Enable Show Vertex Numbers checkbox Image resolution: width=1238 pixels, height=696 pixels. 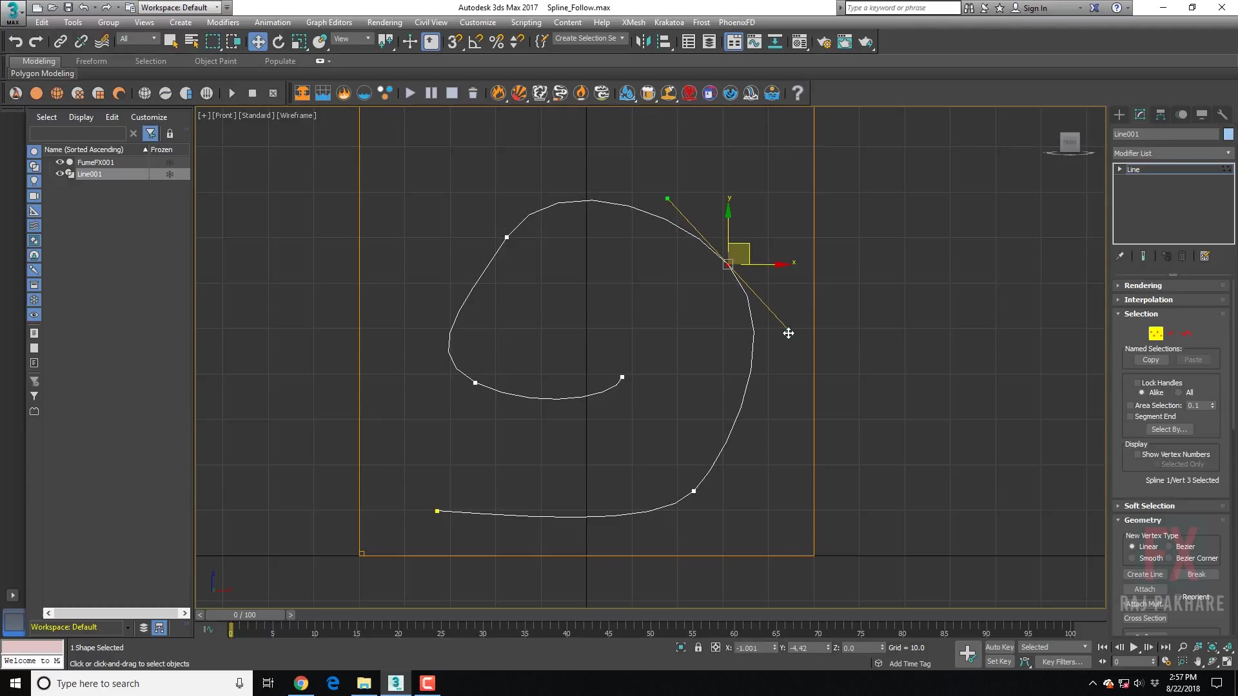click(1137, 454)
